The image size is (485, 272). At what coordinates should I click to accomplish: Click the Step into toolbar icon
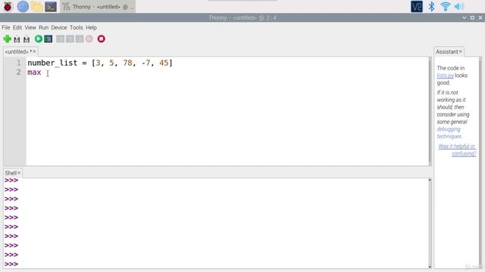pos(70,39)
